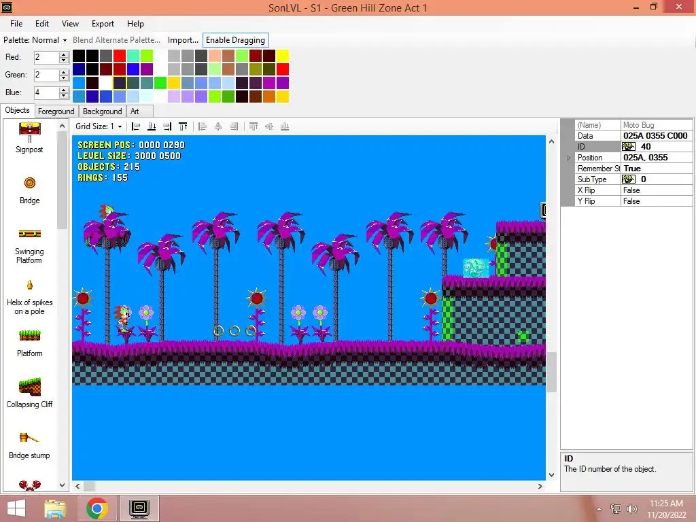Switch to the Foreground tab
The image size is (696, 522).
pyautogui.click(x=56, y=111)
